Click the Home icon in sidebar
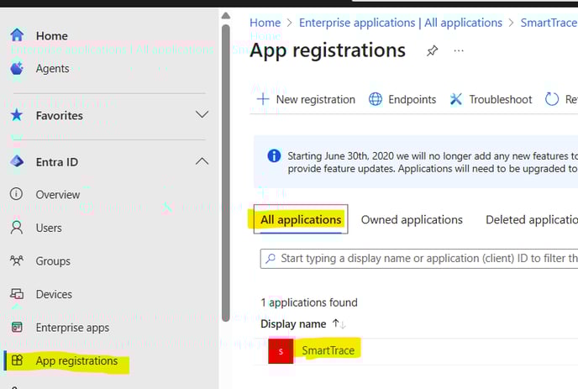This screenshot has width=578, height=389. pyautogui.click(x=16, y=35)
